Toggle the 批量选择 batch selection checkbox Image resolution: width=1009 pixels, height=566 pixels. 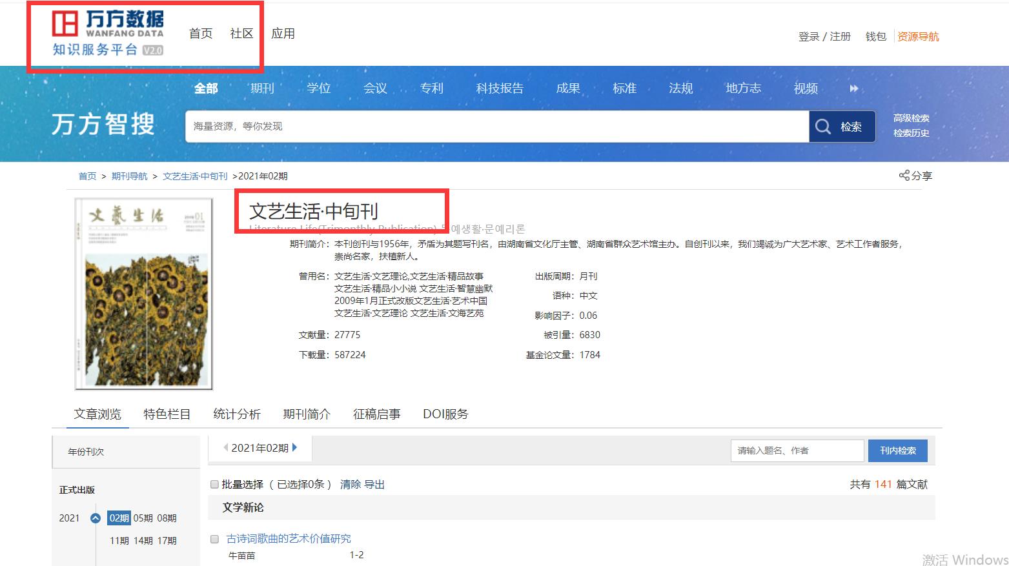point(214,484)
